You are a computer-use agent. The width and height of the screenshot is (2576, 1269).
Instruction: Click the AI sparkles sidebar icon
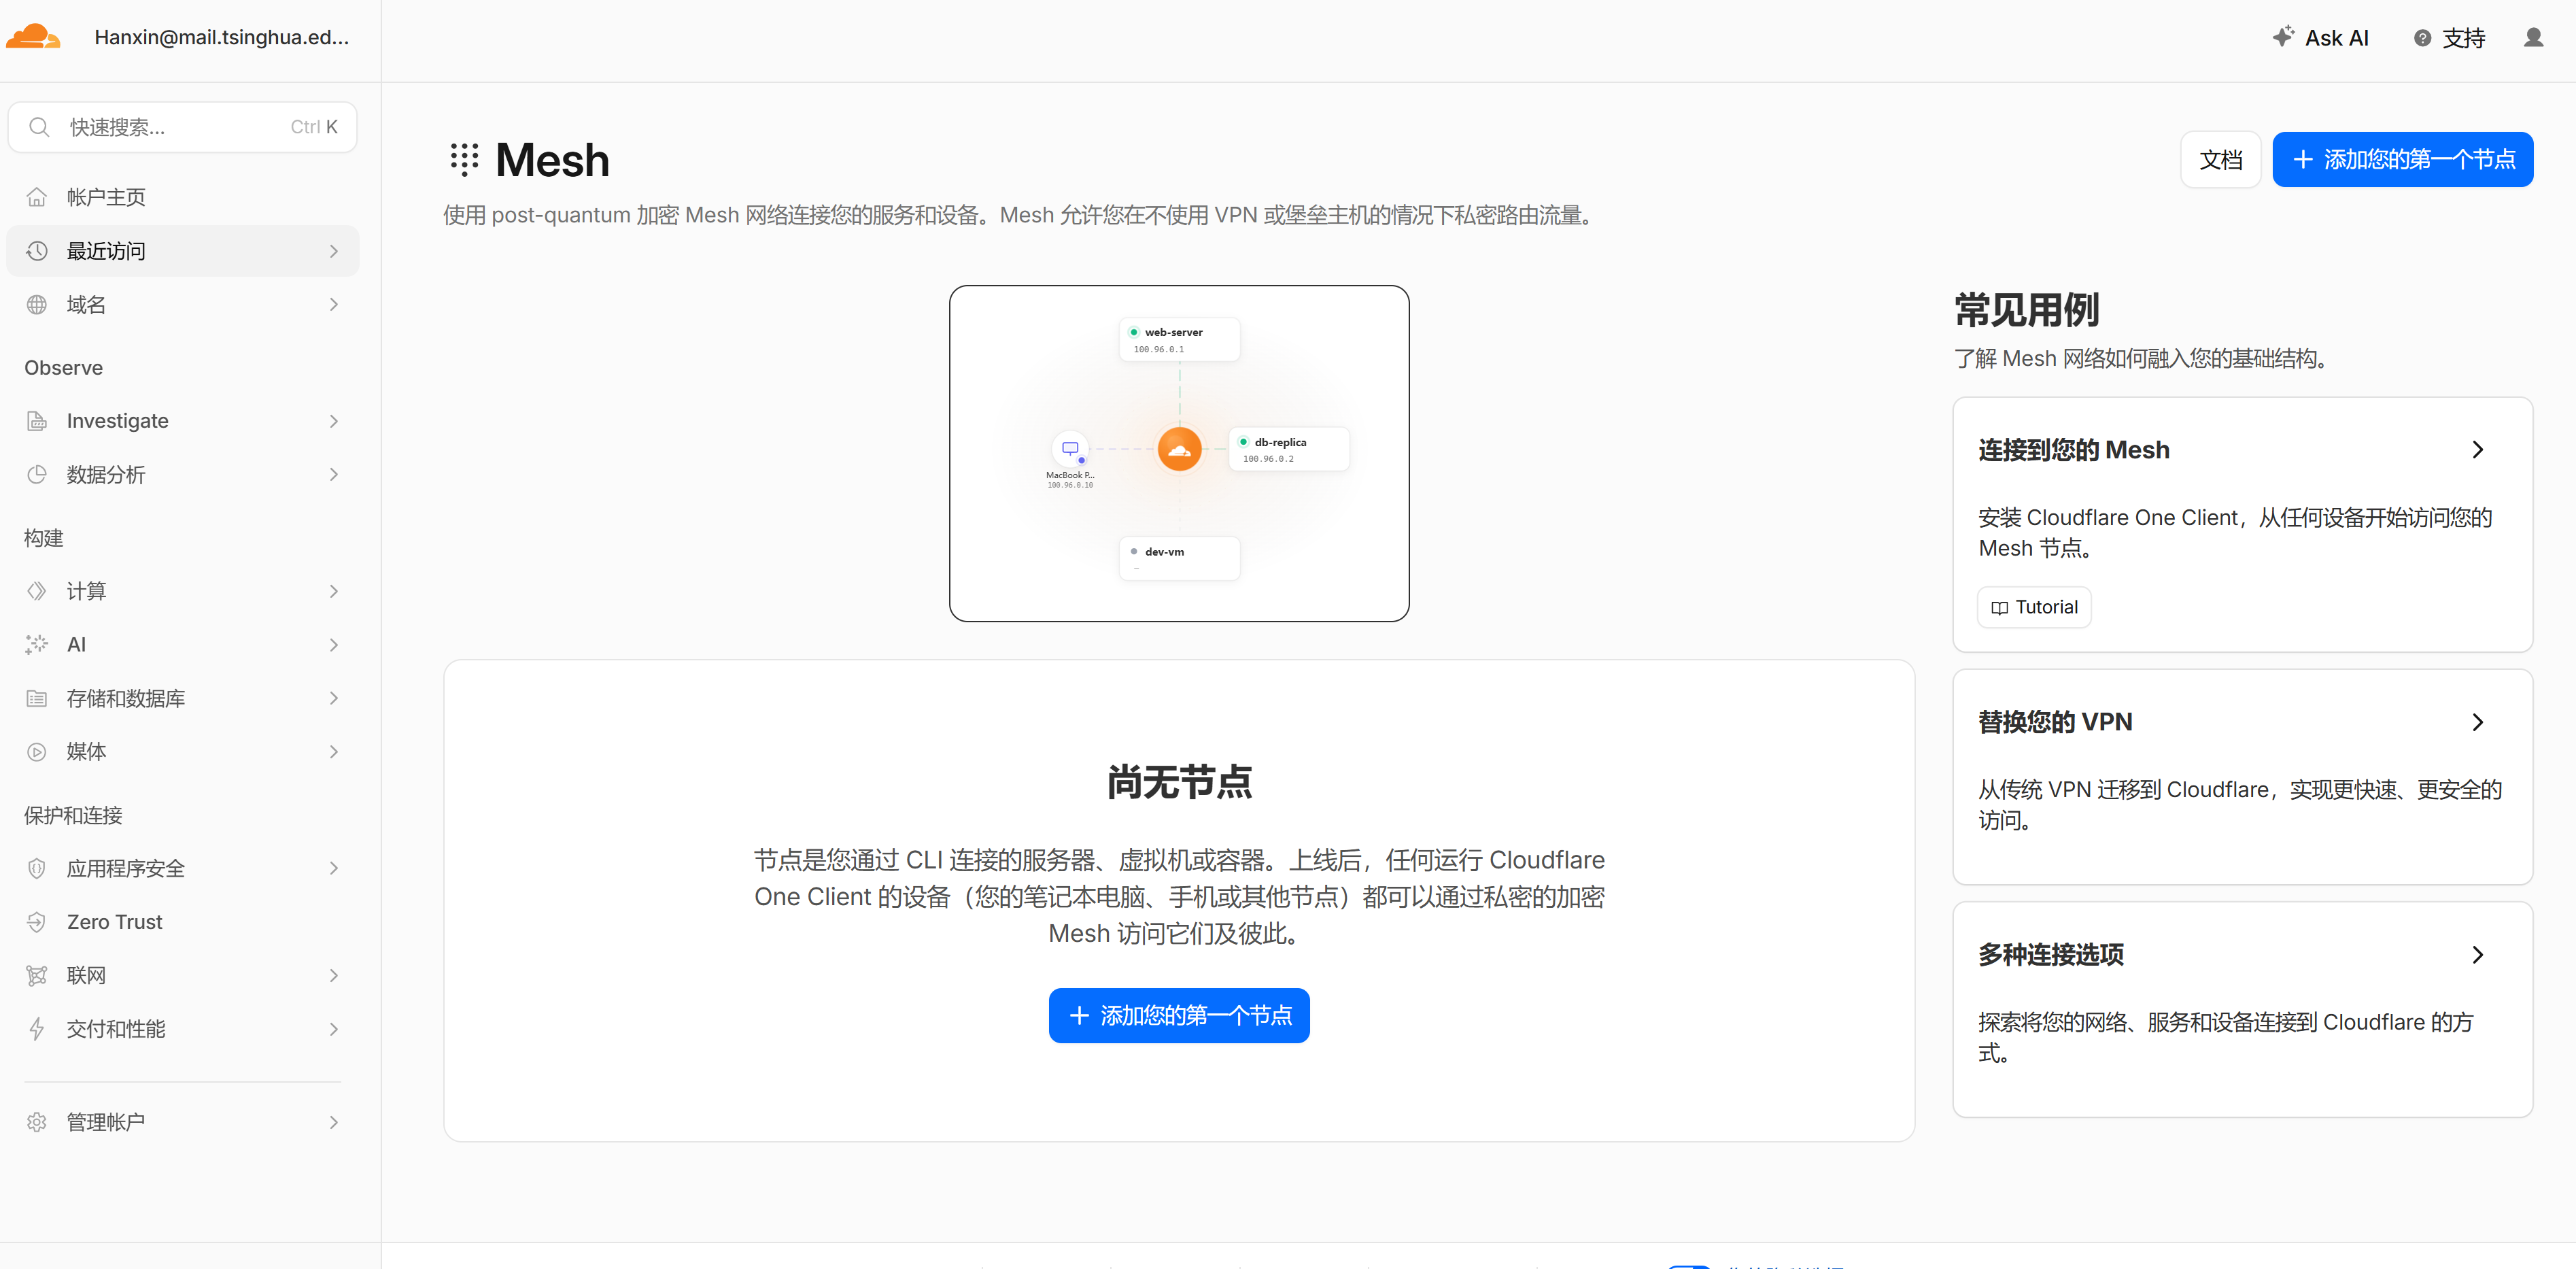click(37, 645)
